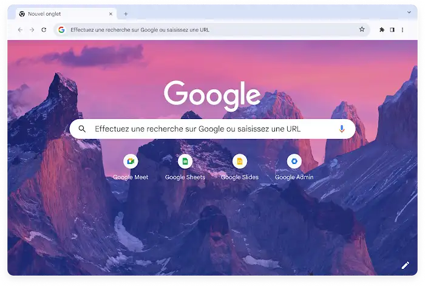The width and height of the screenshot is (425, 286).
Task: Focus the address bar URL field
Action: [211, 30]
